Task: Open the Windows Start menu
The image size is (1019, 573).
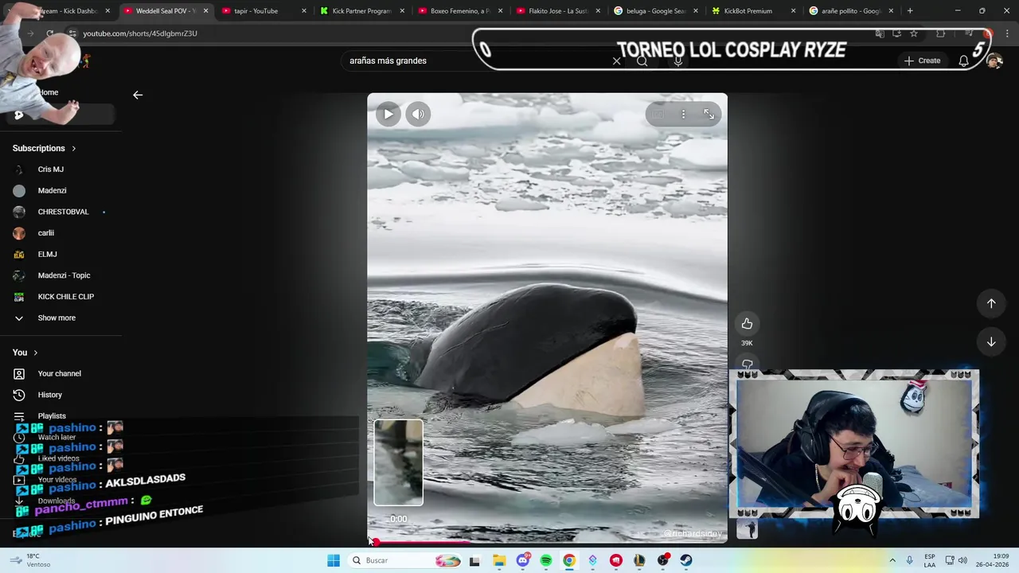Action: click(334, 560)
